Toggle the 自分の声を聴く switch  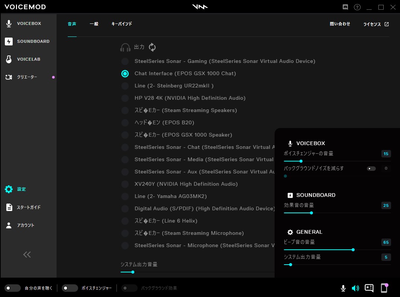coord(12,288)
